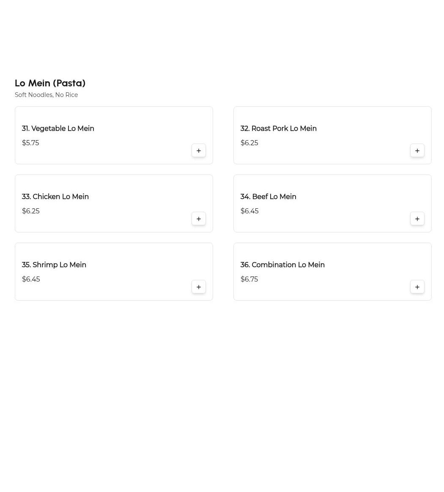Select the 32. Roast Pork Lo Mein title
The width and height of the screenshot is (444, 492).
click(x=278, y=129)
